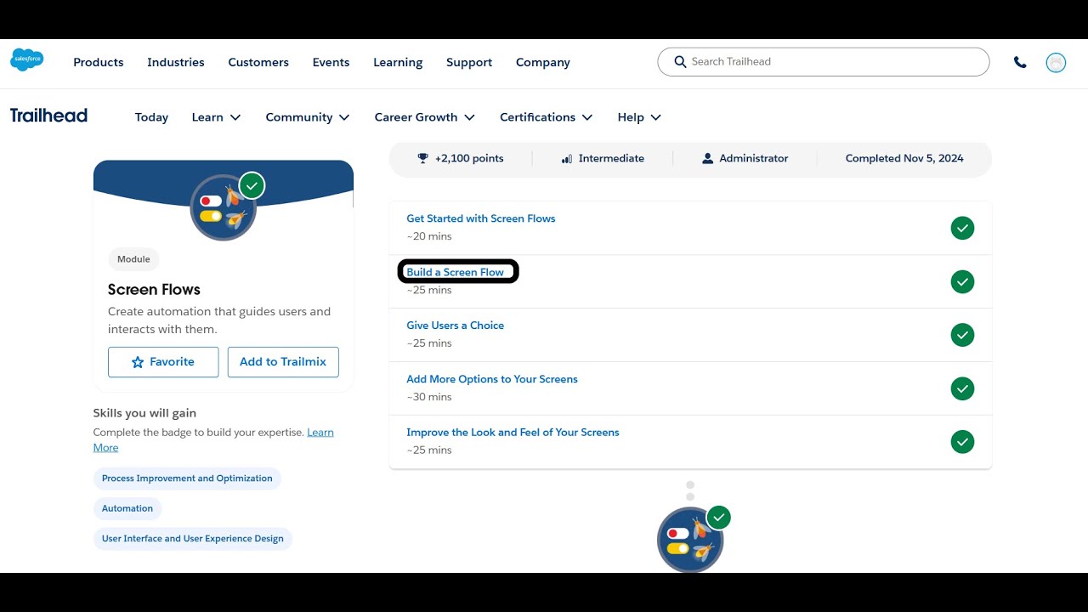1088x612 pixels.
Task: Click the Trailhead logo
Action: pyautogui.click(x=48, y=116)
